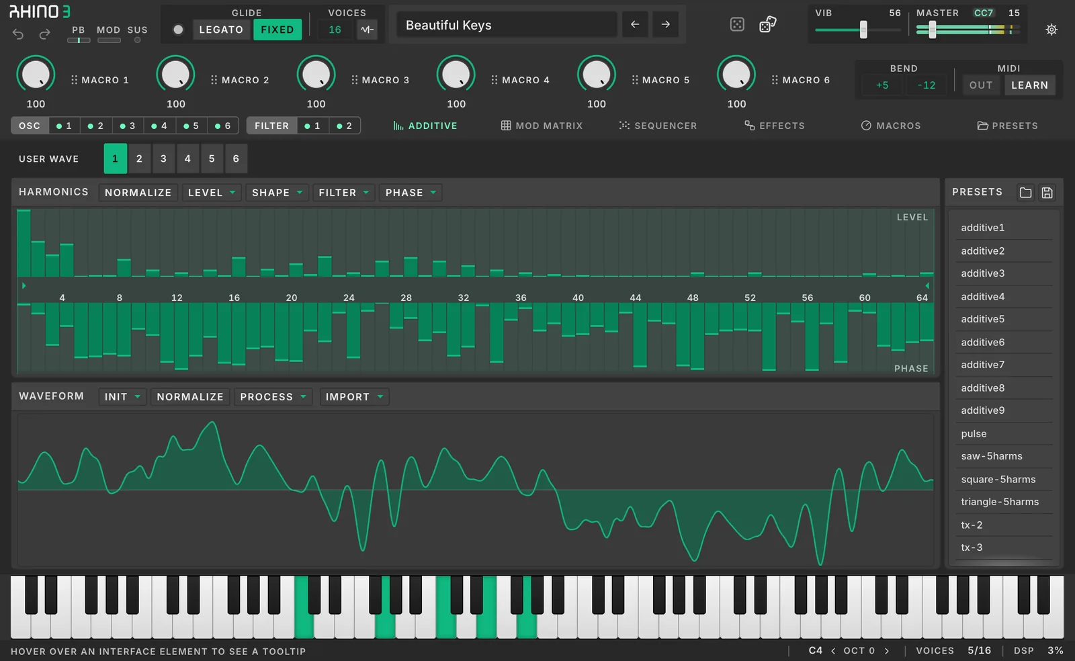Click the MASTER volume slider handle
The image size is (1075, 661).
(x=932, y=30)
